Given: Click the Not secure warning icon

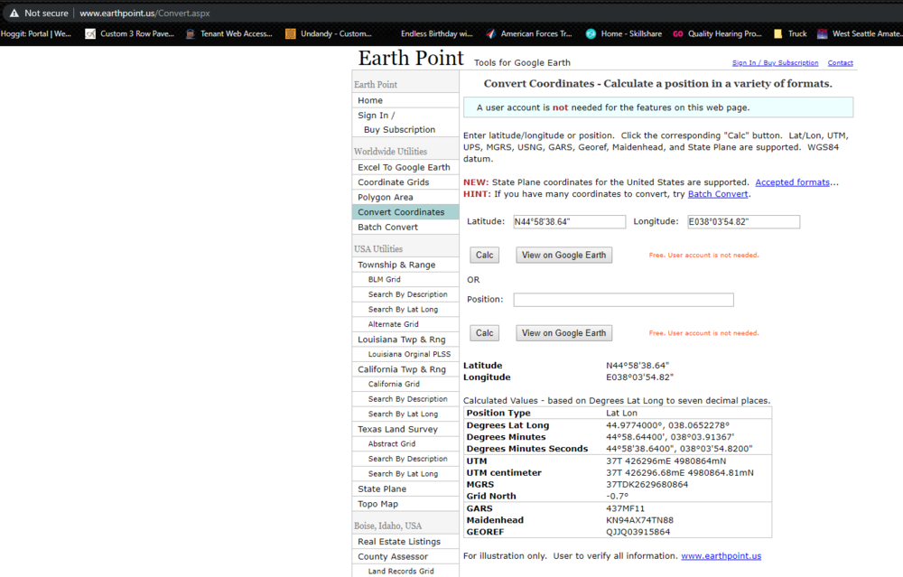Looking at the screenshot, I should point(14,13).
